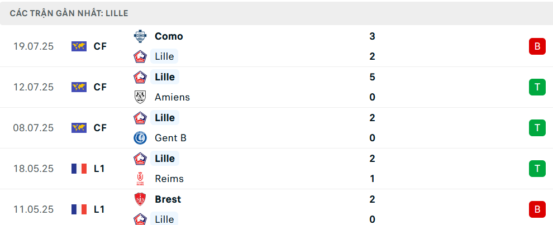This screenshot has width=553, height=225.
Task: Open the Como team name link
Action: click(169, 36)
